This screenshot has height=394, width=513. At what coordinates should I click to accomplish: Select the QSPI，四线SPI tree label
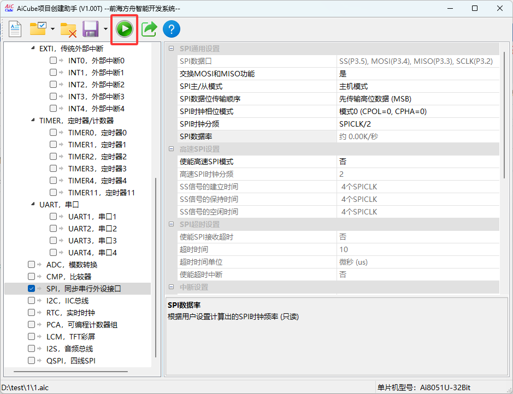(71, 361)
